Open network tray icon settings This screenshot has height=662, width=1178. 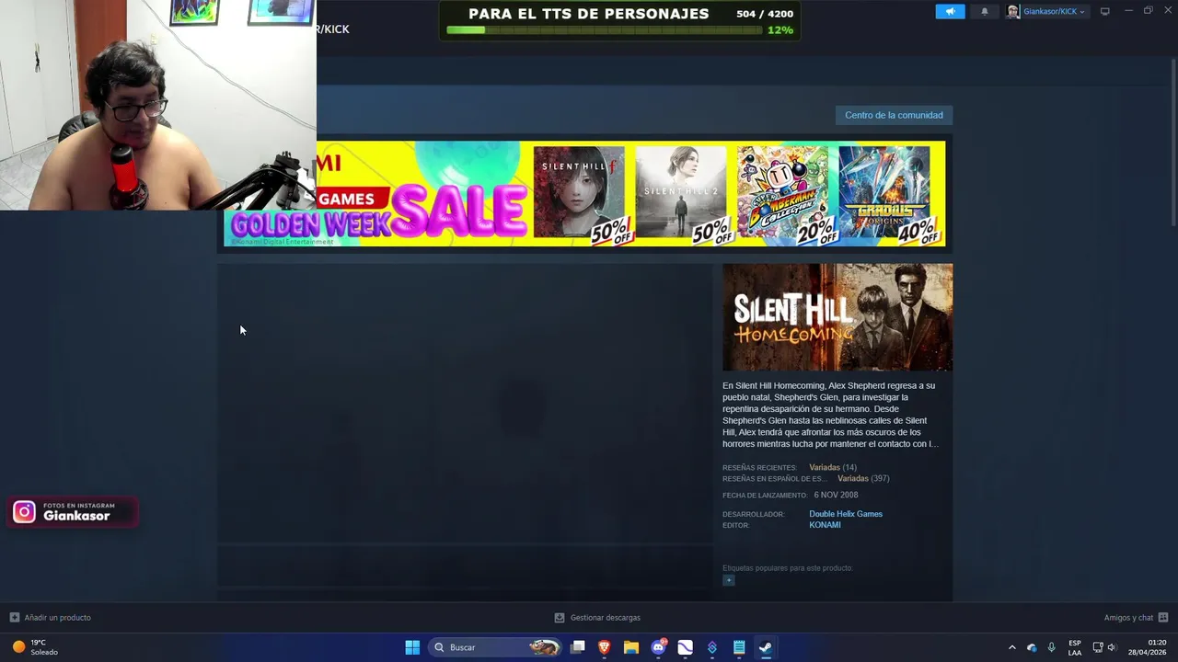pos(1098,647)
